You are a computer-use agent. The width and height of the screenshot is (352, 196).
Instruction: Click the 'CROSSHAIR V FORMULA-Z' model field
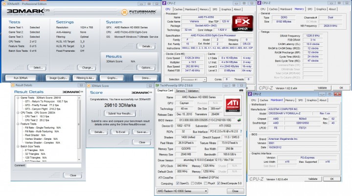289,113
